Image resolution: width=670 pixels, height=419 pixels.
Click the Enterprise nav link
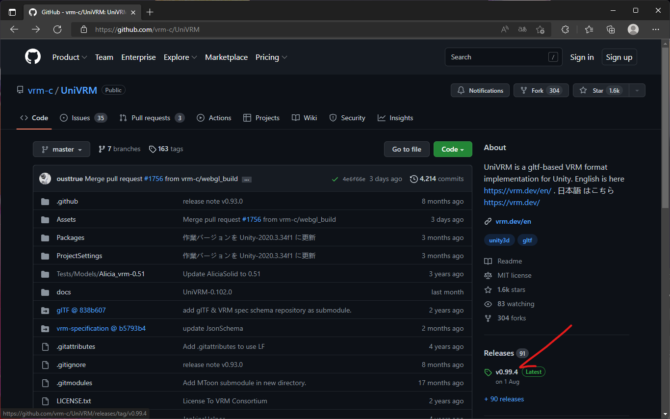(x=138, y=57)
